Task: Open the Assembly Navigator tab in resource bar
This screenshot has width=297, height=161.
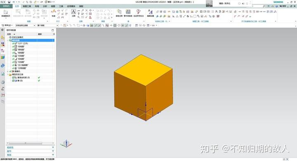Action: tap(2, 38)
